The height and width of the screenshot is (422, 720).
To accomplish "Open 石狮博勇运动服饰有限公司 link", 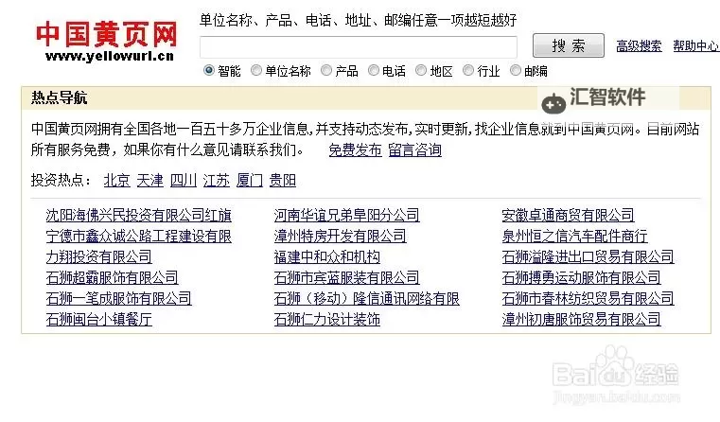I will (x=581, y=277).
